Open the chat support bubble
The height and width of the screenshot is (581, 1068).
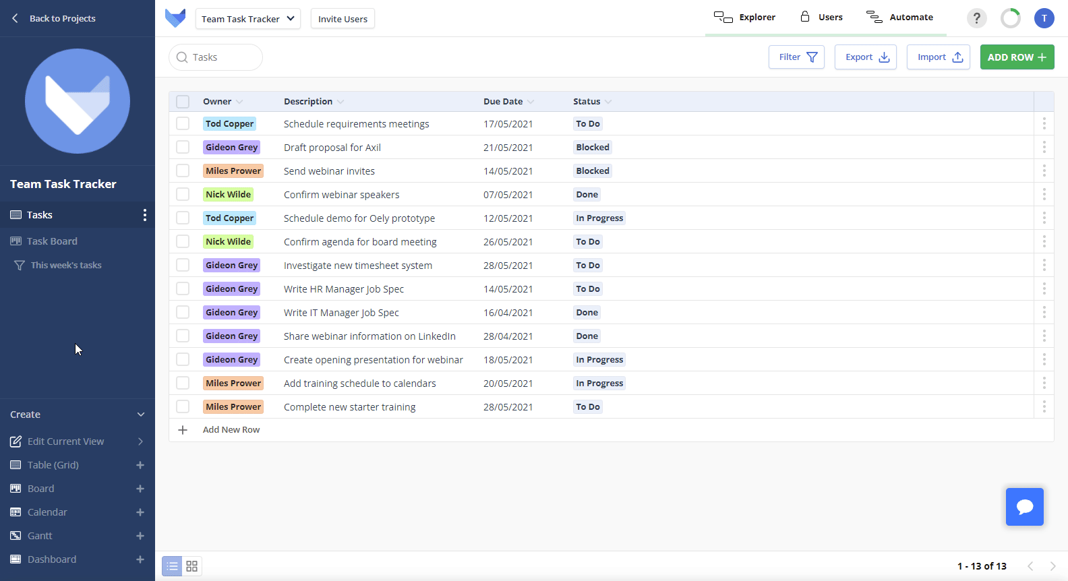click(x=1024, y=507)
